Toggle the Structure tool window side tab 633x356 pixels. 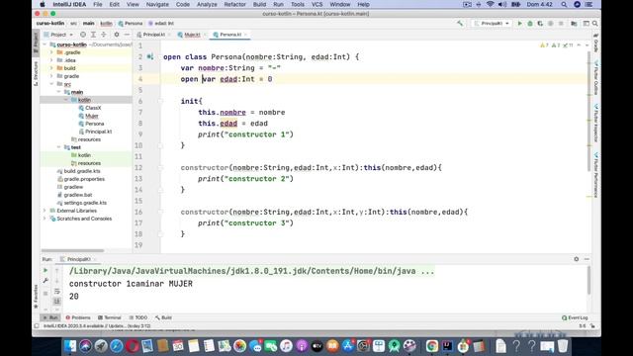pyautogui.click(x=36, y=73)
